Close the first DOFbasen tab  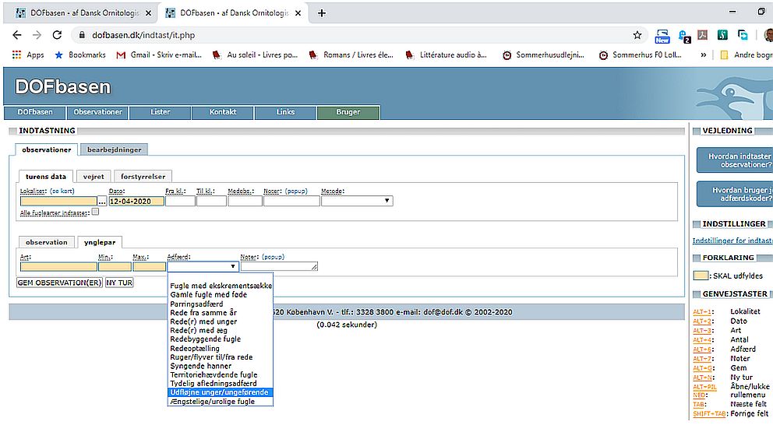(x=148, y=13)
